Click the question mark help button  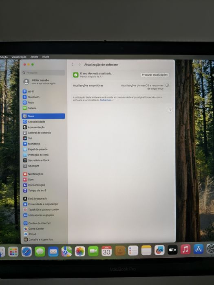(170, 111)
